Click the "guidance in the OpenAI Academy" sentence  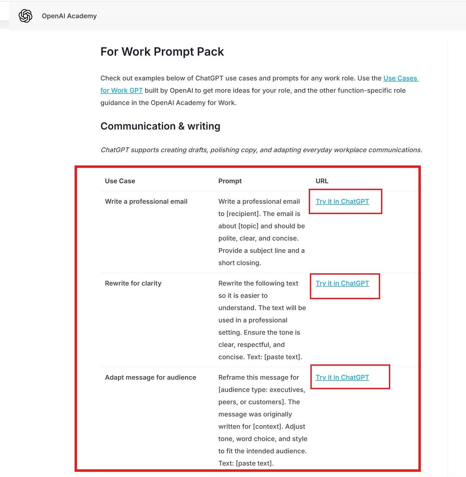click(168, 103)
